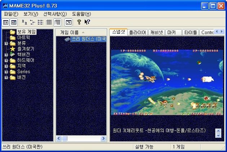The height and width of the screenshot is (152, 227).
Task: Select the 핵버전 folder
Action: click(x=23, y=55)
